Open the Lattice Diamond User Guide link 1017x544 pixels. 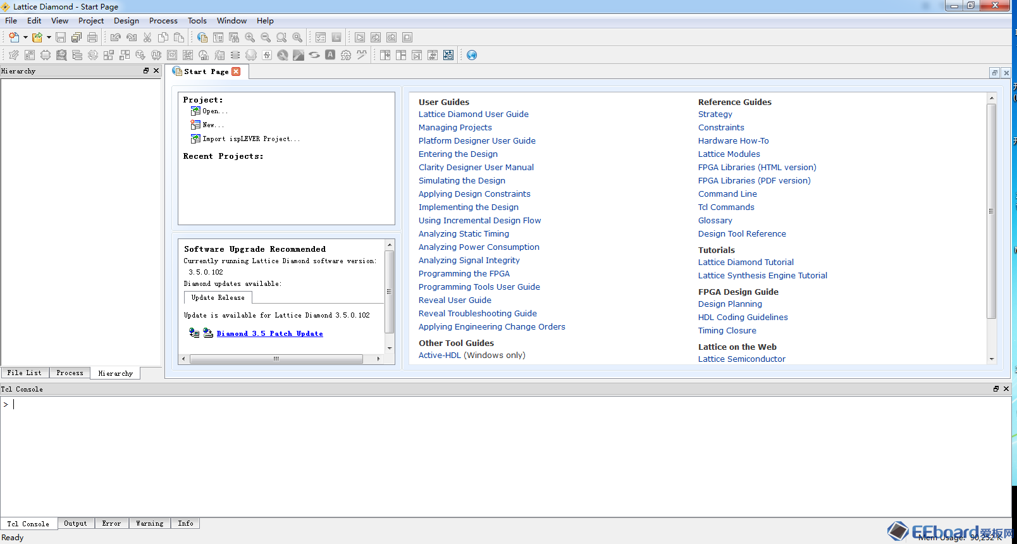[474, 114]
